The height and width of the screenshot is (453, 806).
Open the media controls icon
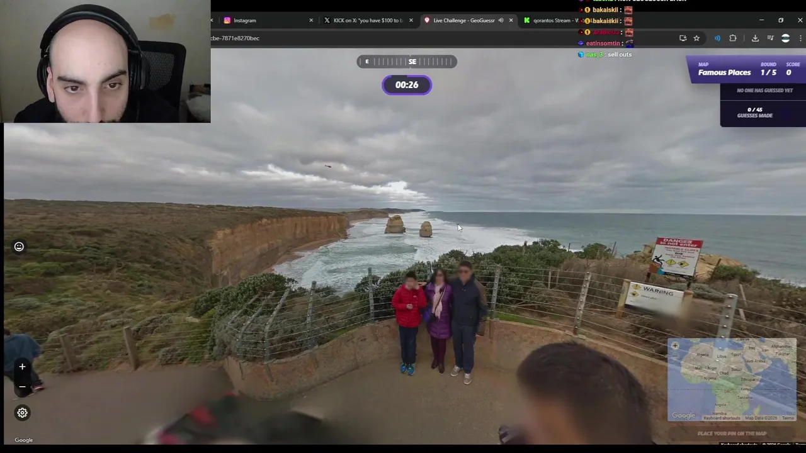[x=770, y=38]
